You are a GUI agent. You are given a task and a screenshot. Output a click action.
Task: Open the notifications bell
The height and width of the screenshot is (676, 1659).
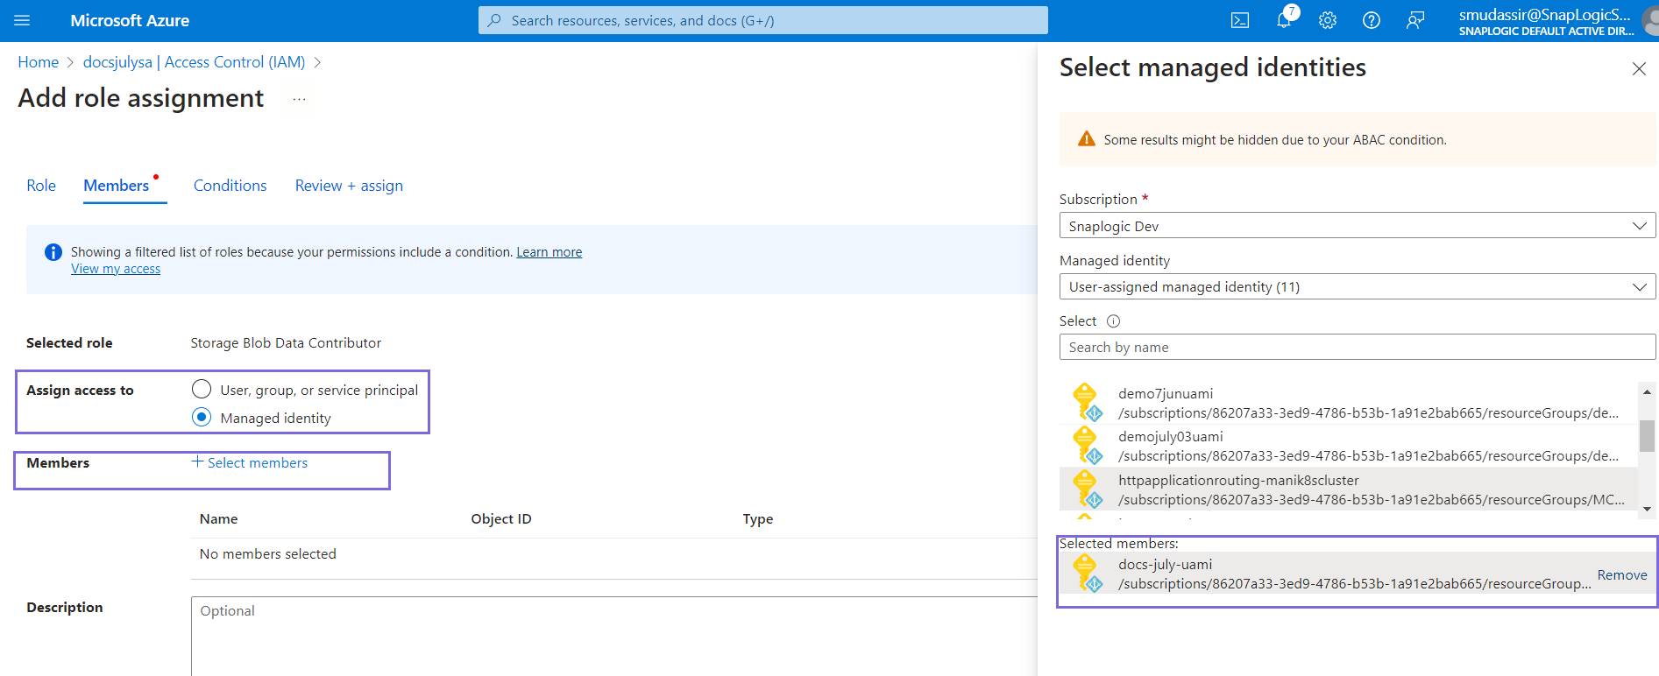click(x=1284, y=20)
